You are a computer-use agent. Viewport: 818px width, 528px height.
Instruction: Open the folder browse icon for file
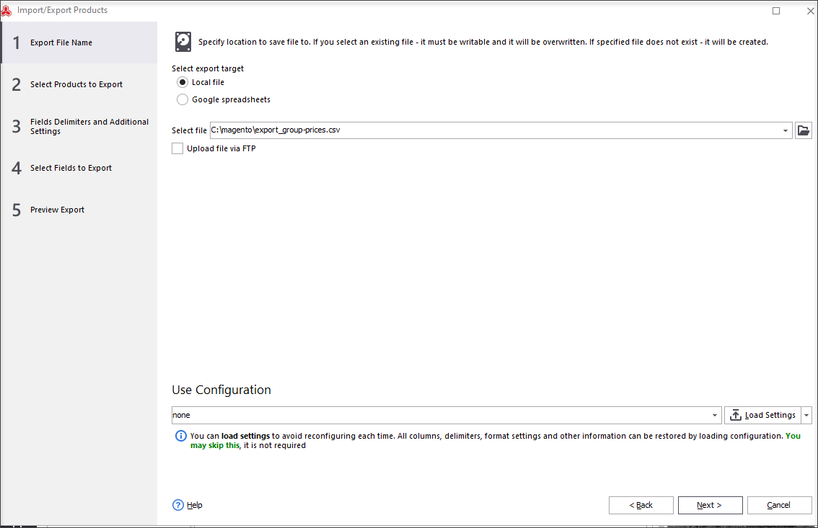804,130
